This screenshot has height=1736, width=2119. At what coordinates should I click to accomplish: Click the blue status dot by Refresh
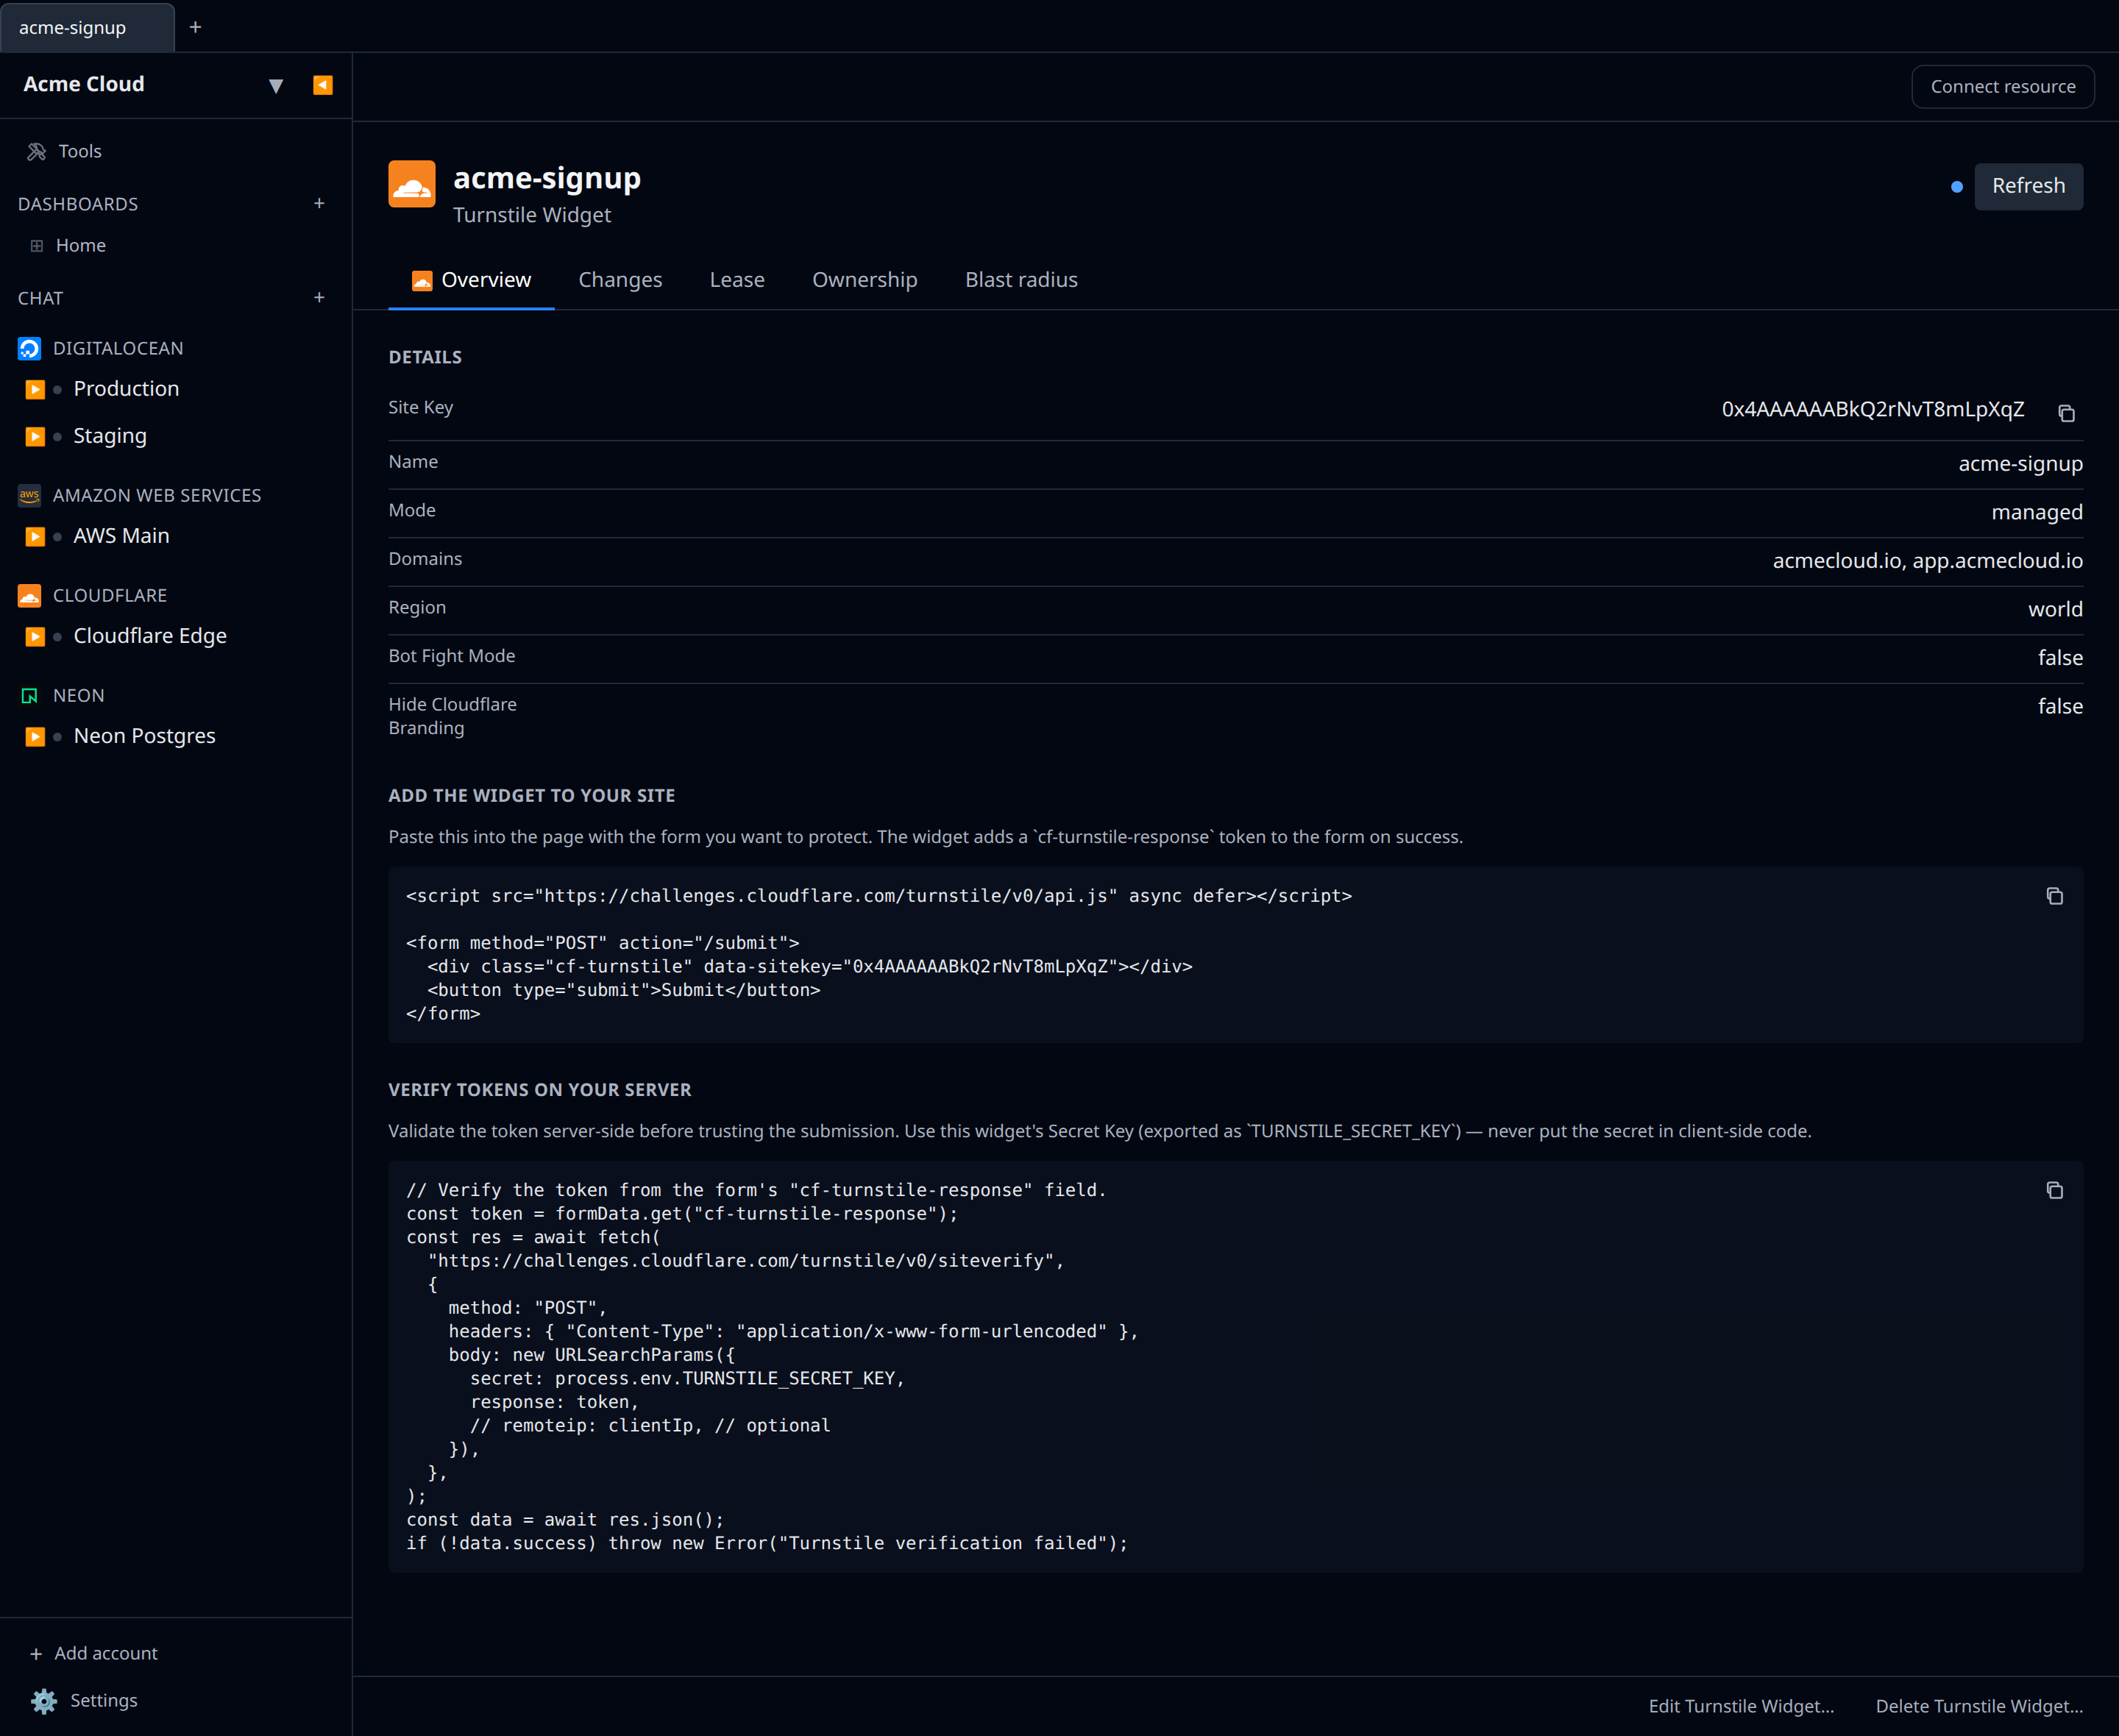(1956, 187)
